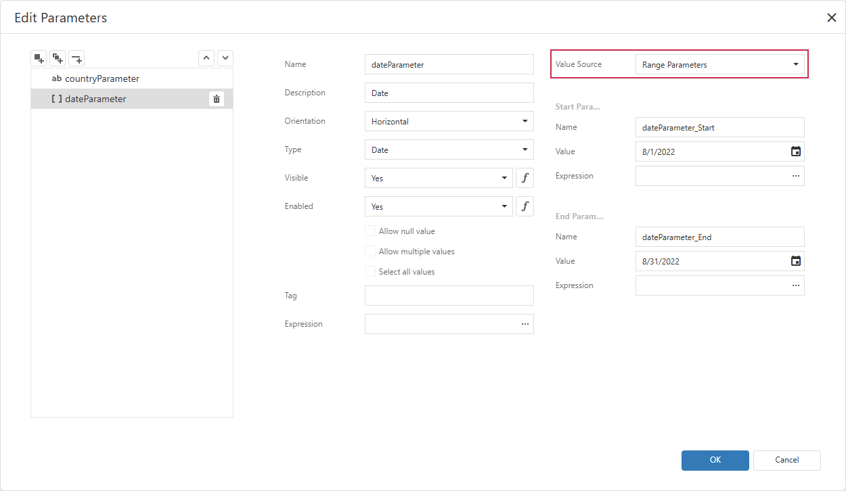Open the Visible dropdown
This screenshot has width=846, height=491.
(439, 178)
